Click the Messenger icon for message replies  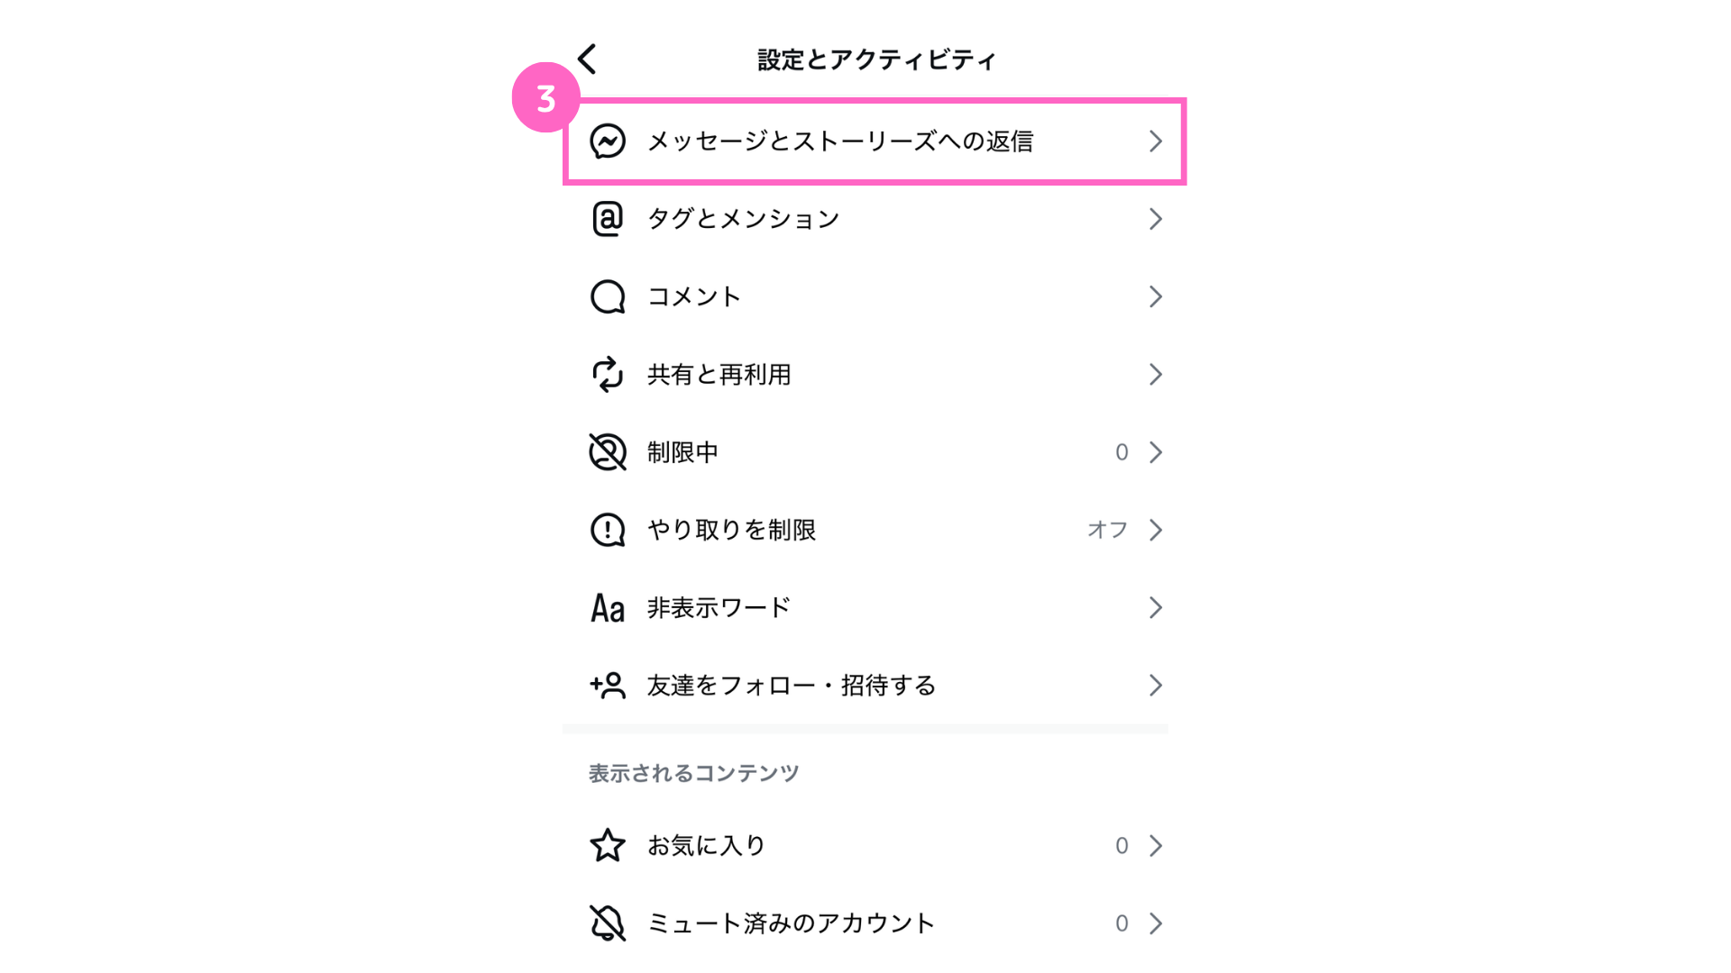click(608, 141)
